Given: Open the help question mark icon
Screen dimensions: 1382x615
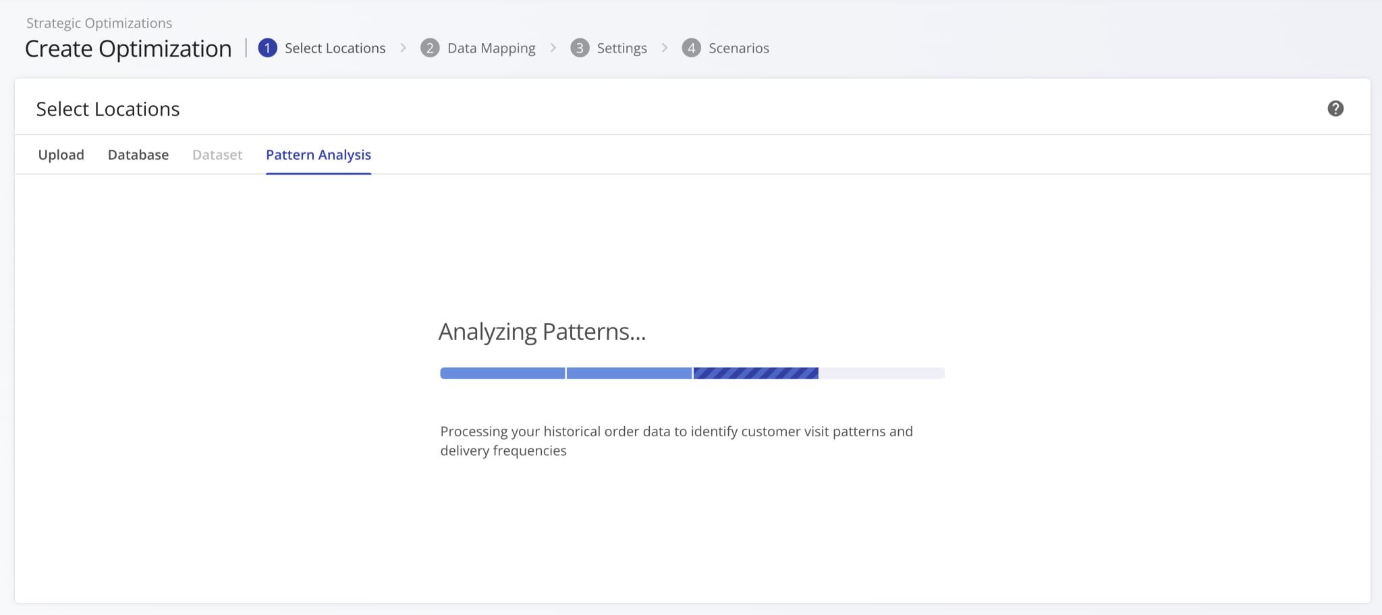Looking at the screenshot, I should 1334,107.
